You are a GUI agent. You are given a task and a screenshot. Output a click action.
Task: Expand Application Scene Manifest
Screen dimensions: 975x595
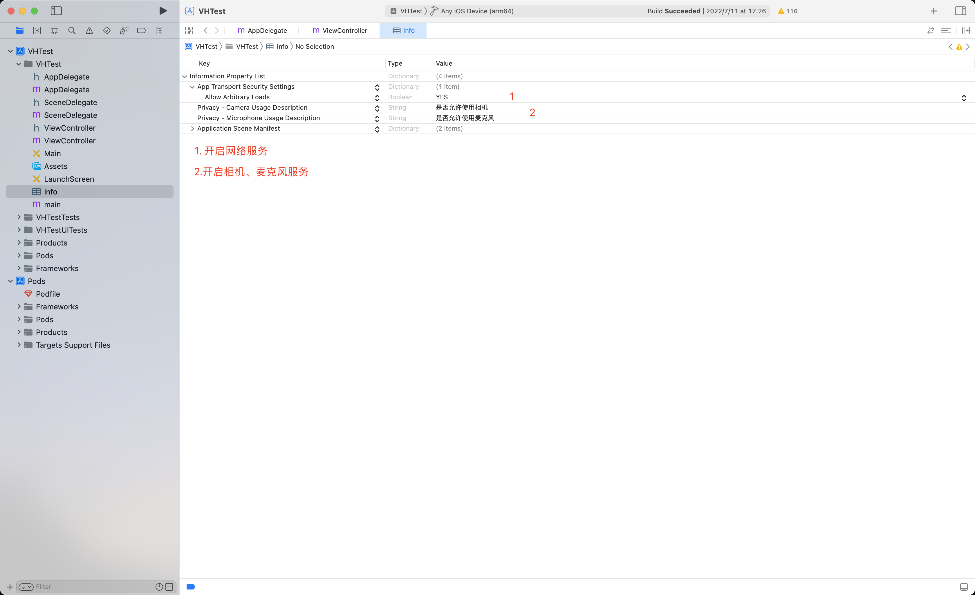(x=192, y=129)
